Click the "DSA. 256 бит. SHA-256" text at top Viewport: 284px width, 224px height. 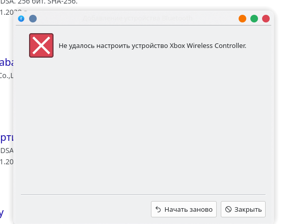pyautogui.click(x=39, y=2)
